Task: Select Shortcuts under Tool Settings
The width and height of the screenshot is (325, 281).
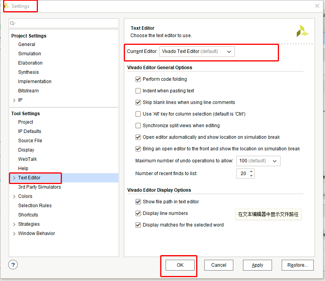Action: (x=28, y=215)
